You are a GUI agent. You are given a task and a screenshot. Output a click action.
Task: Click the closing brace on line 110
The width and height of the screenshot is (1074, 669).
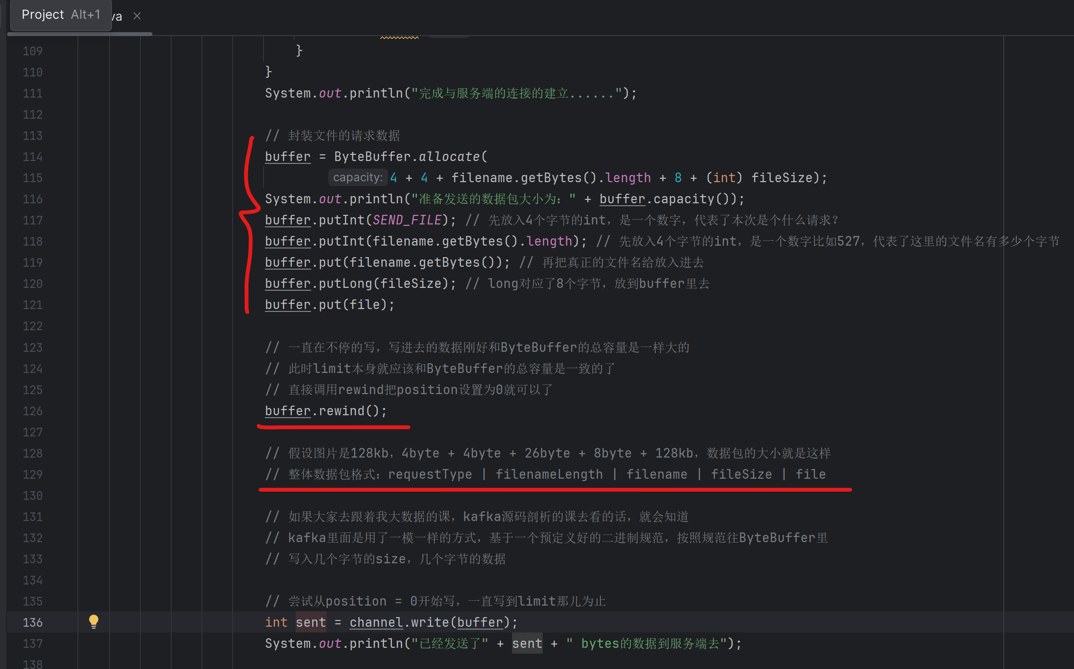269,72
